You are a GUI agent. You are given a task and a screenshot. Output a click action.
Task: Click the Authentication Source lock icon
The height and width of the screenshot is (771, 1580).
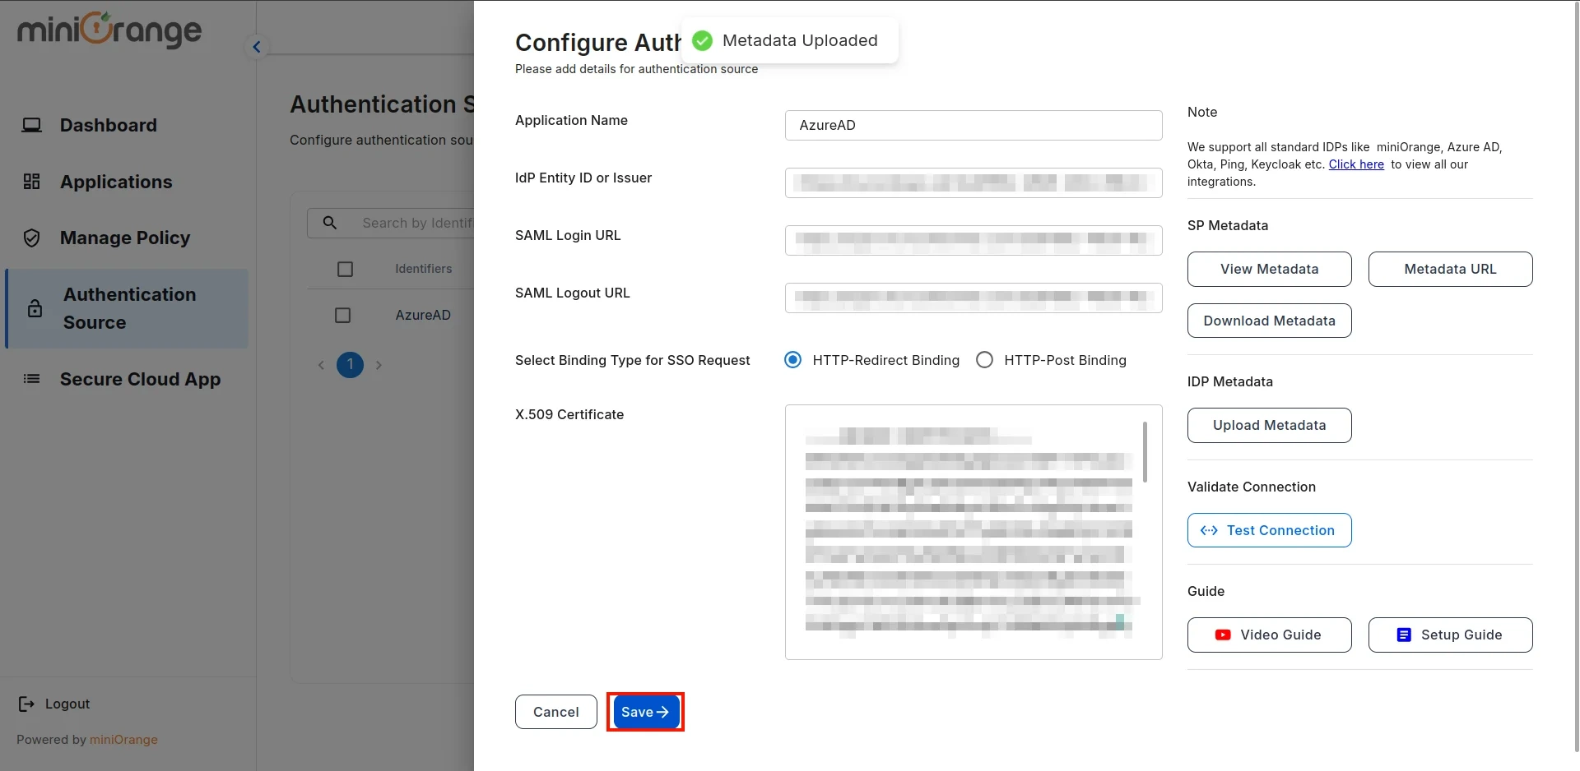point(34,308)
